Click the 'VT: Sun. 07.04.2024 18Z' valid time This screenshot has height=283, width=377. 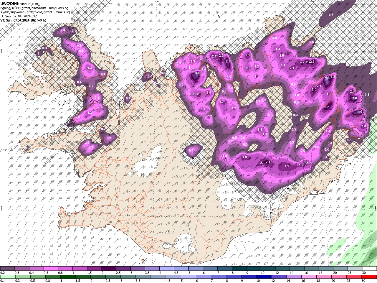coord(18,20)
